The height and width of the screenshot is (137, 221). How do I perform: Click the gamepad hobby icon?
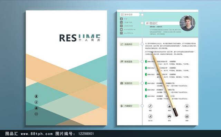pyautogui.click(x=169, y=117)
